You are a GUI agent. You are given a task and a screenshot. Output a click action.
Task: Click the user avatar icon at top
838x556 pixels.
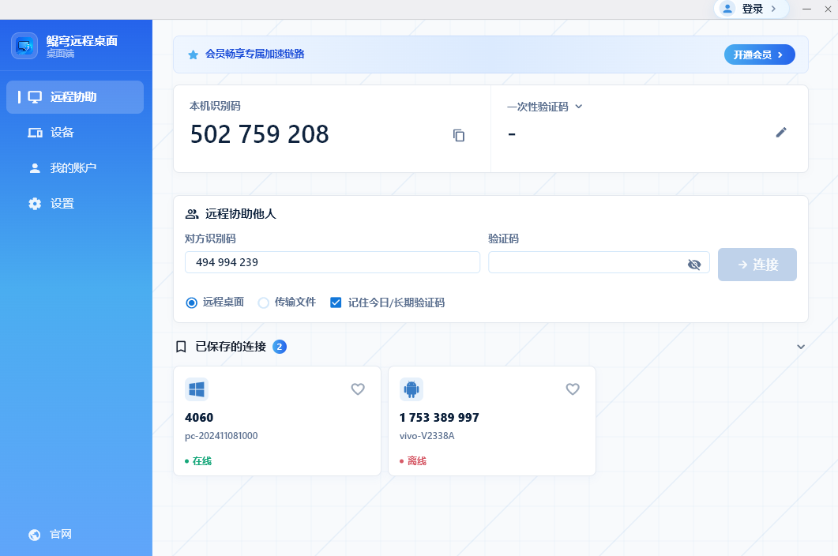[x=727, y=9]
